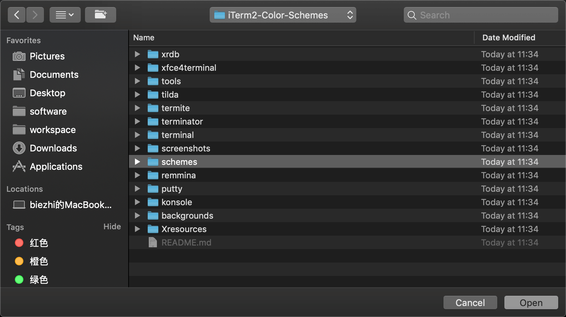
Task: Hide the Tags section in the sidebar
Action: (x=112, y=226)
